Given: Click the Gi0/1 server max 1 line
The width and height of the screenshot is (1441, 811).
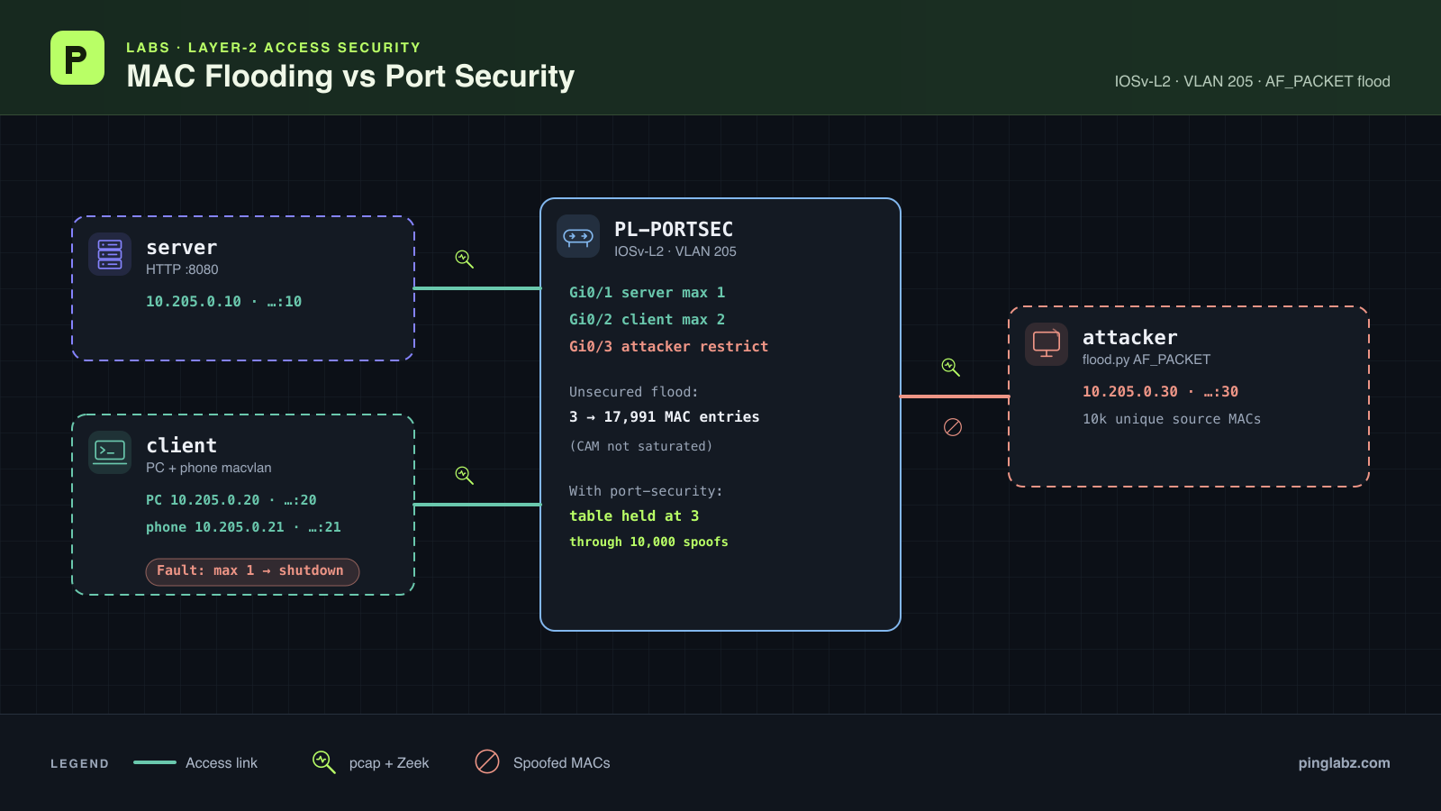Looking at the screenshot, I should click(647, 293).
